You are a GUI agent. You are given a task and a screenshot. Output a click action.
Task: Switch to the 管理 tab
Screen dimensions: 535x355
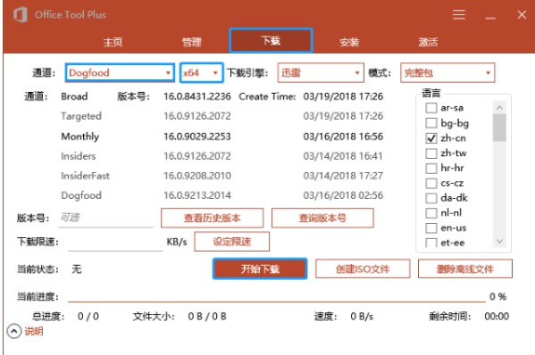[191, 42]
